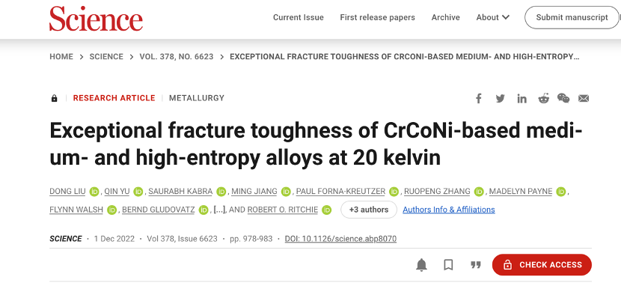
Task: Share article via WeChat
Action: click(563, 98)
